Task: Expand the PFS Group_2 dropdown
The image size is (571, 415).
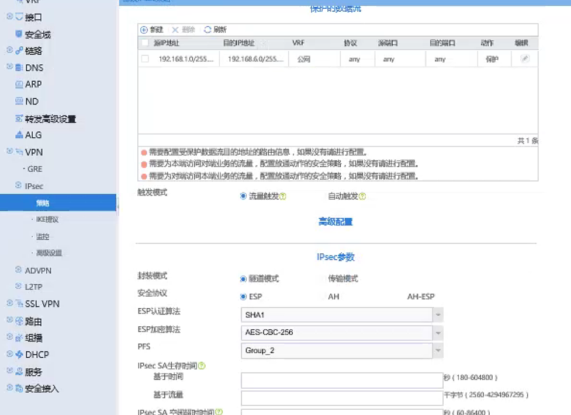Action: 438,350
